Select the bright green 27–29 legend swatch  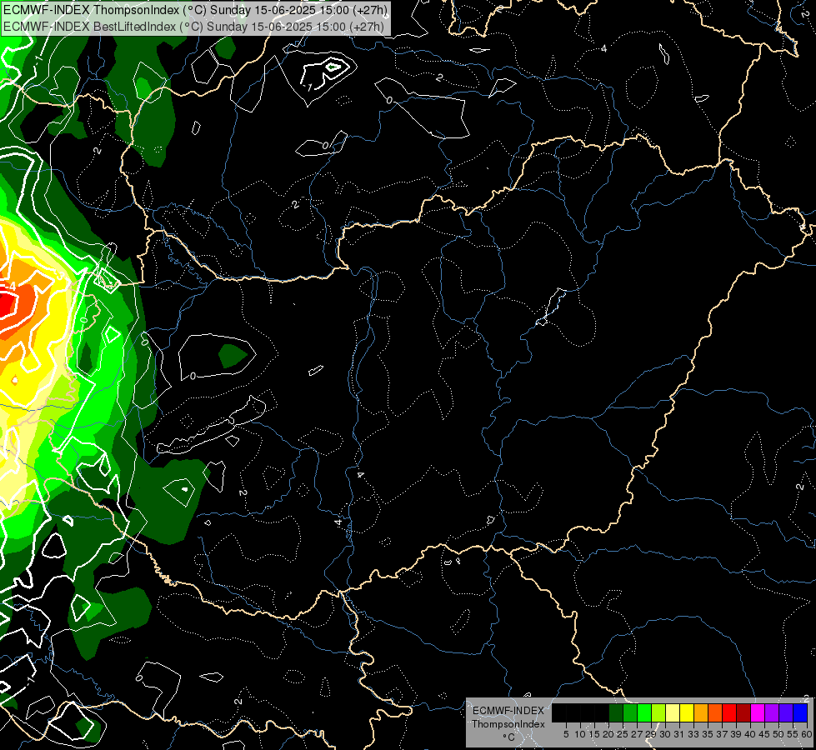point(644,712)
